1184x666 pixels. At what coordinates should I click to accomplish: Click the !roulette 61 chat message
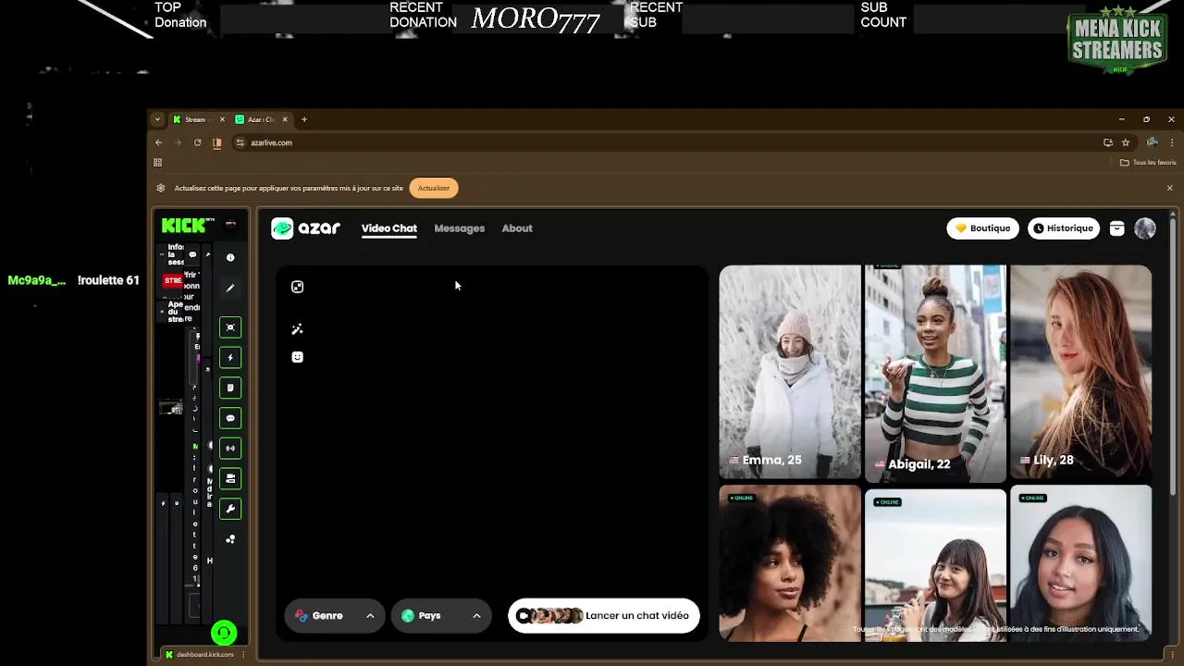108,280
